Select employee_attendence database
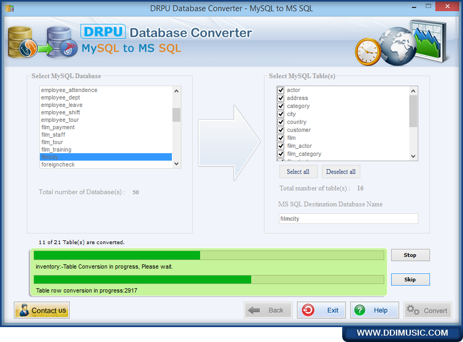Viewport: 463px width, 342px height. tap(106, 90)
